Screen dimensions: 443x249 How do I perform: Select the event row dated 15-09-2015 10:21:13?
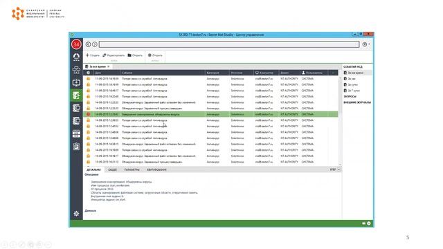click(210, 162)
